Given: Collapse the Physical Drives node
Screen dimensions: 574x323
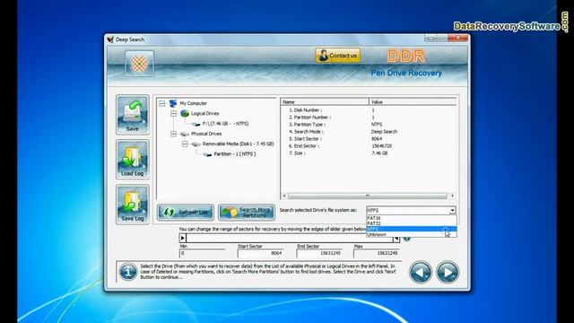Looking at the screenshot, I should pos(173,134).
